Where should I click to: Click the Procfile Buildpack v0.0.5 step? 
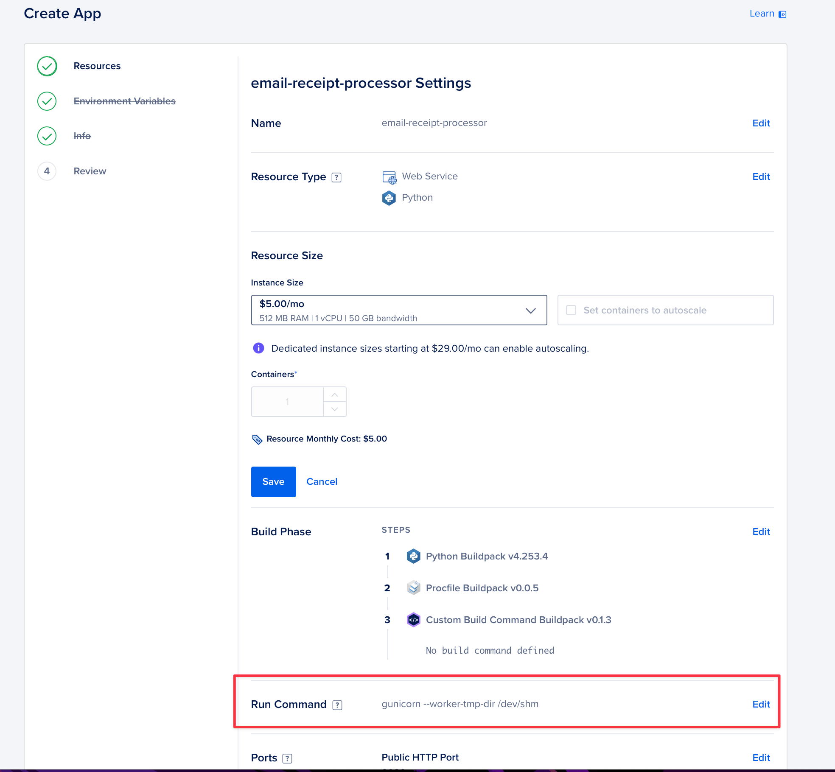pyautogui.click(x=482, y=588)
